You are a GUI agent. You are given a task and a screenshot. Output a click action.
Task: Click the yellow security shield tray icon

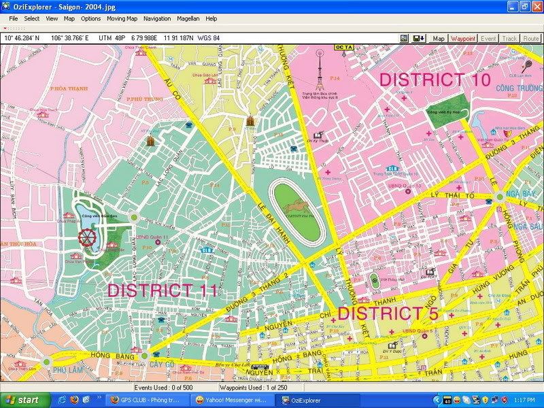click(485, 401)
